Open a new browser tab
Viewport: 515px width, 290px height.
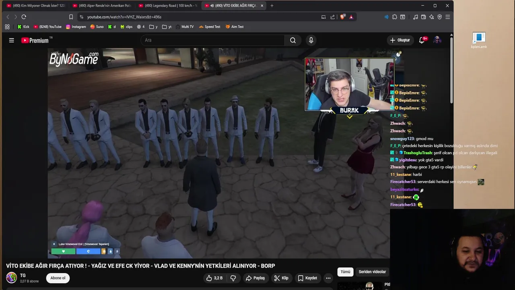(x=272, y=6)
